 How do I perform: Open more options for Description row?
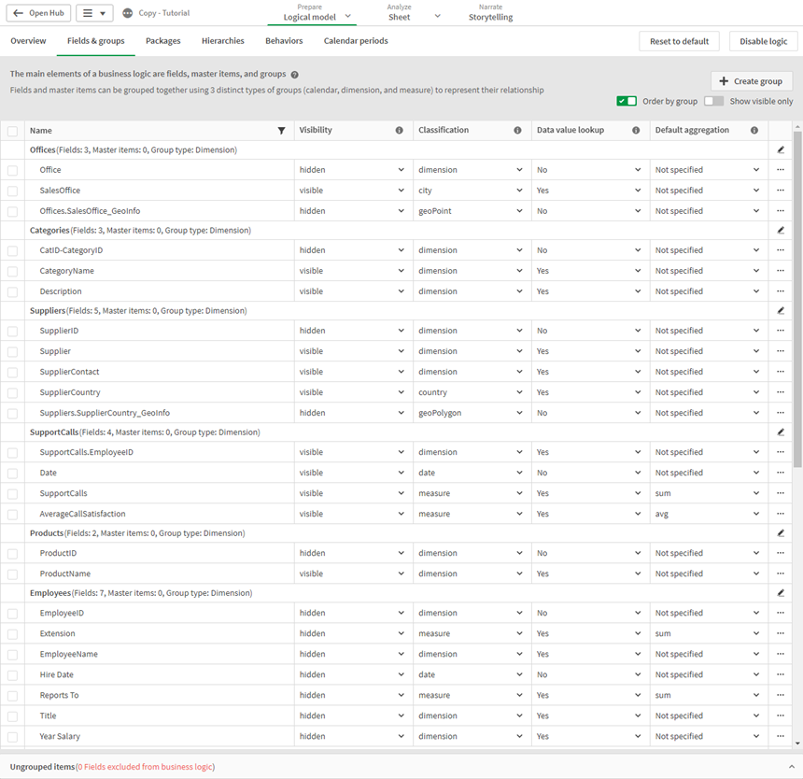coord(781,290)
